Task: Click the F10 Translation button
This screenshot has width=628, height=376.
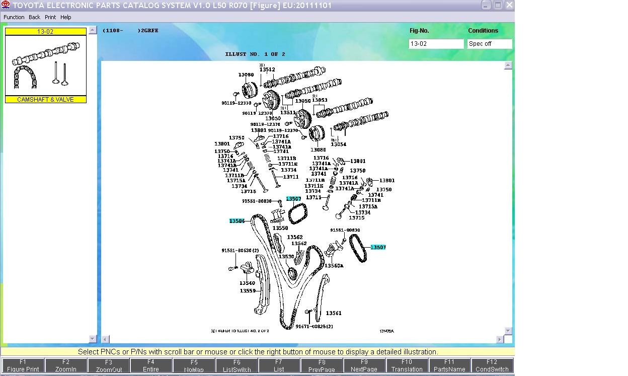Action: [x=407, y=365]
